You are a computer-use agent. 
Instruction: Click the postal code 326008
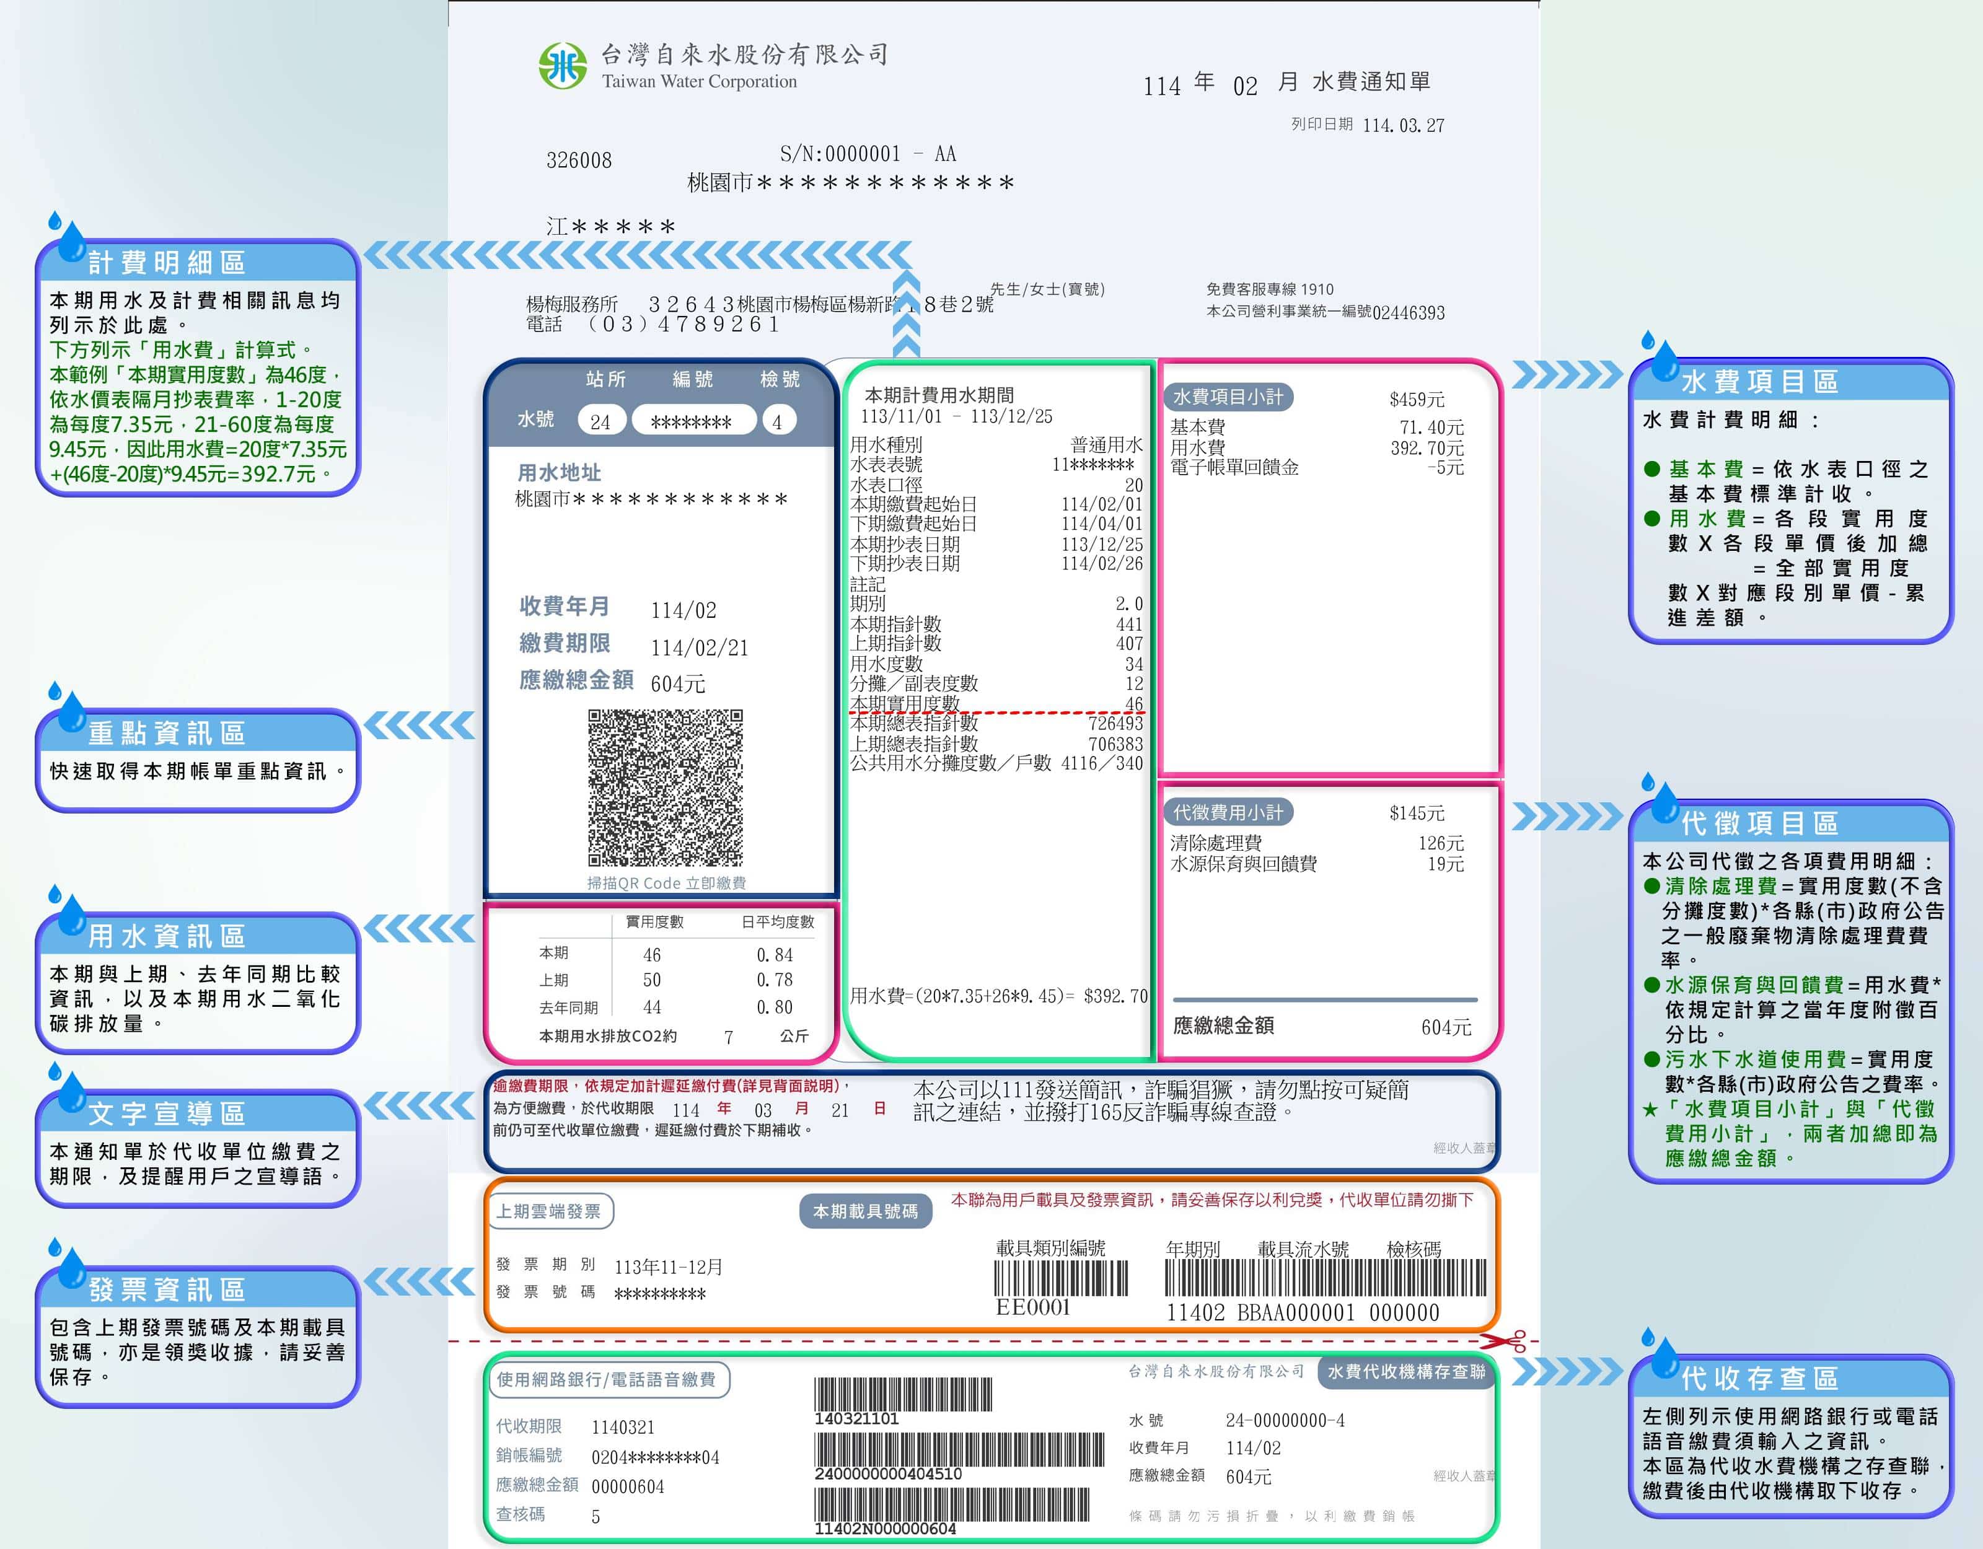pos(578,160)
